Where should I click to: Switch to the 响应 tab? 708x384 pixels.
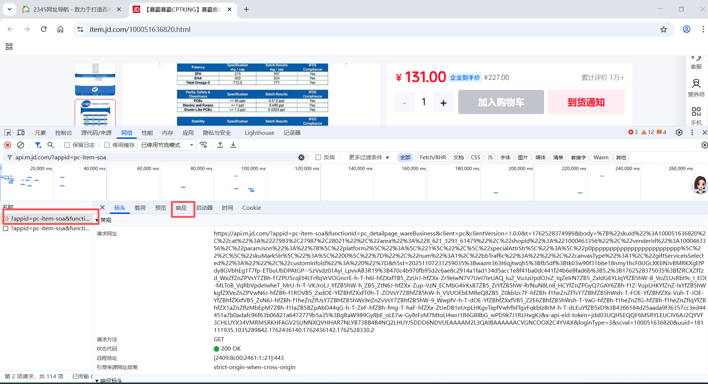[x=181, y=208]
